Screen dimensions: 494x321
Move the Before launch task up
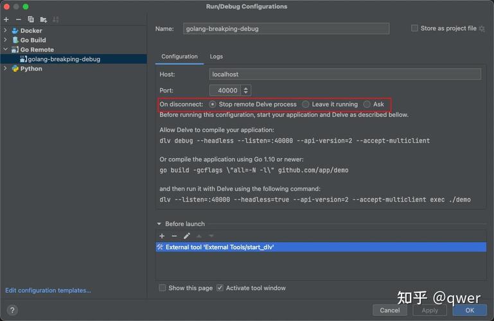198,236
